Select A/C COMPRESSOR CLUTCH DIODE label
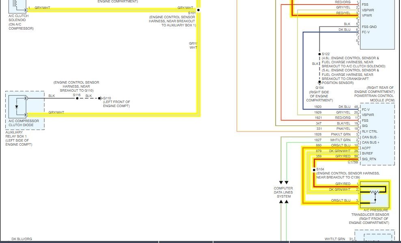The height and width of the screenshot is (243, 401). (x=24, y=123)
